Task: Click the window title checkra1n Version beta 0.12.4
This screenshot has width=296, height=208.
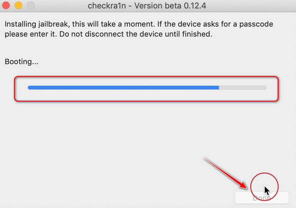Action: pyautogui.click(x=148, y=6)
